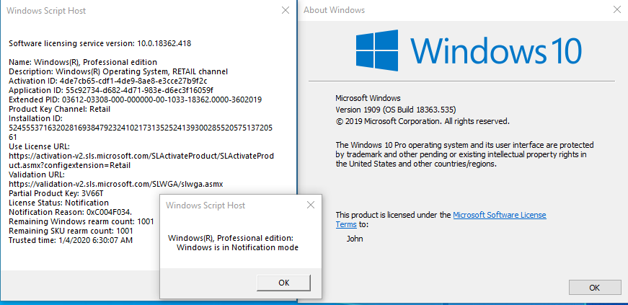Image resolution: width=628 pixels, height=305 pixels.
Task: Close the small Windows Script Host popup
Action: [x=311, y=205]
